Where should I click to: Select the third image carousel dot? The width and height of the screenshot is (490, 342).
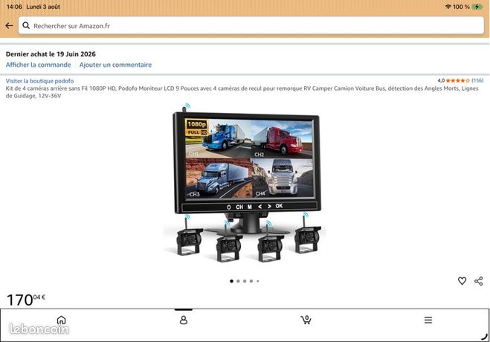(x=245, y=281)
